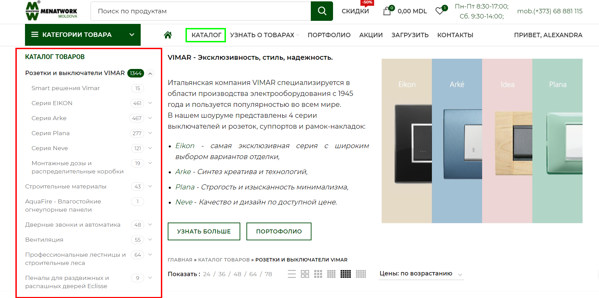
Task: Click the hamburger icon in КАТЕГОРИИ ТОВАРА
Action: coord(35,34)
